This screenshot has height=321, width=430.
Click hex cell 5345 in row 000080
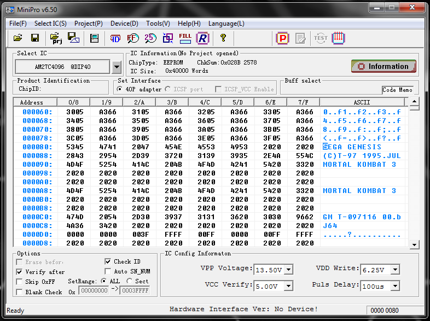click(75, 147)
